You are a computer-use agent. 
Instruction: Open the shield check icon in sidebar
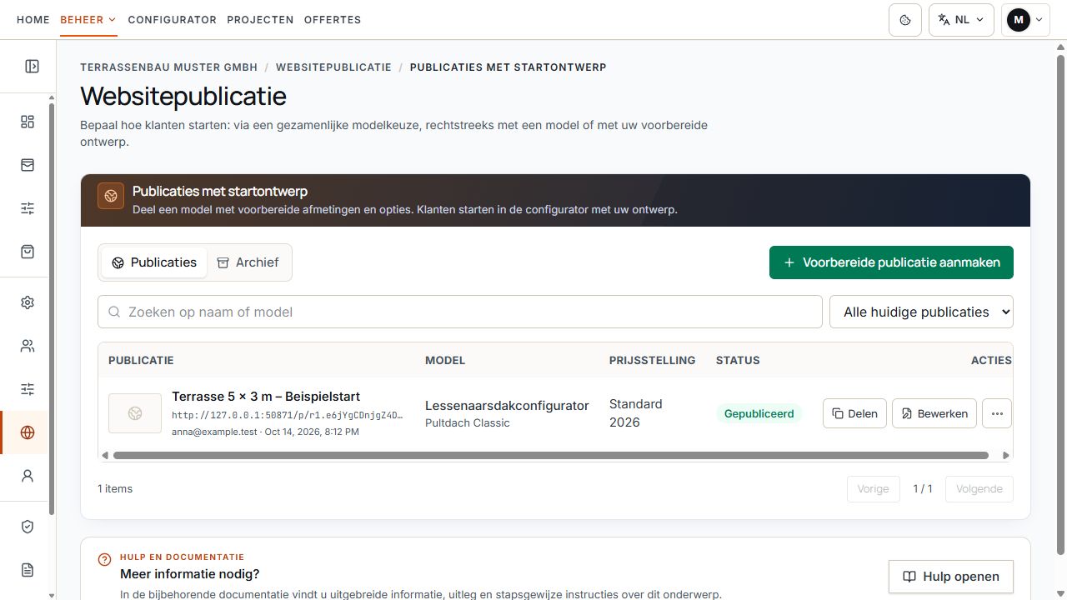click(28, 527)
